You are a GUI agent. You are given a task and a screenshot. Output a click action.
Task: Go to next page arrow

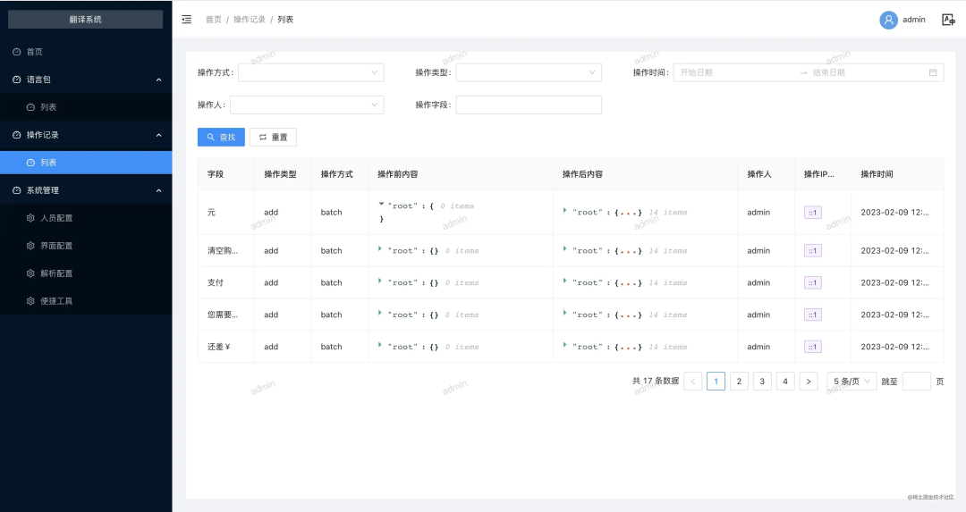809,382
